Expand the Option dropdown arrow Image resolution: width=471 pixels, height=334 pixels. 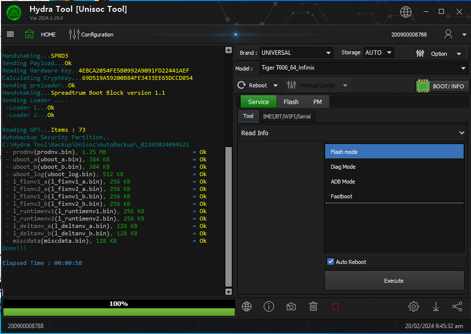(459, 54)
